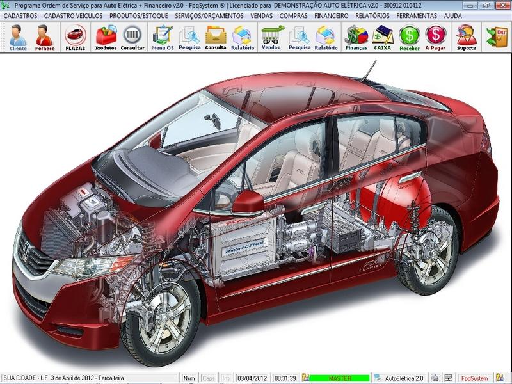Open the Fornece supplier icon

pyautogui.click(x=44, y=37)
